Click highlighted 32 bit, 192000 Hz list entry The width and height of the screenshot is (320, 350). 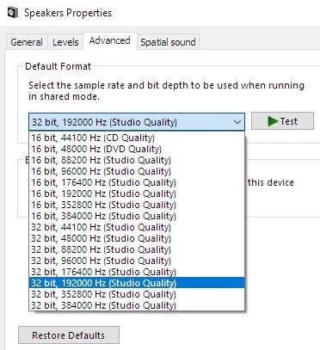[137, 283]
